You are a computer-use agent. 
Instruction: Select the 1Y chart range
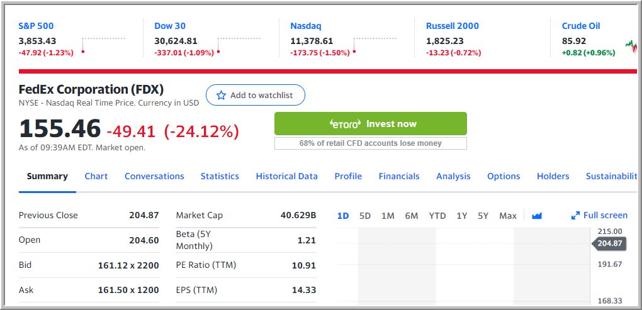click(462, 216)
